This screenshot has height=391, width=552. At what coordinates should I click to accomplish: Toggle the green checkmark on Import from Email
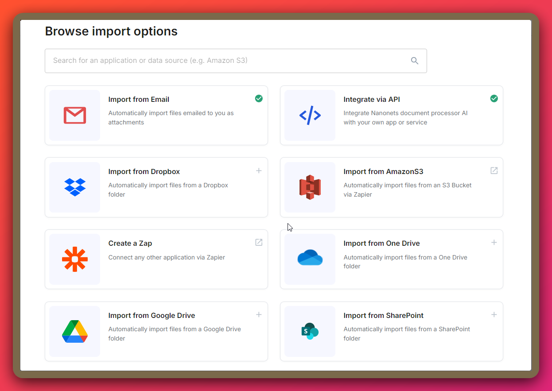259,98
